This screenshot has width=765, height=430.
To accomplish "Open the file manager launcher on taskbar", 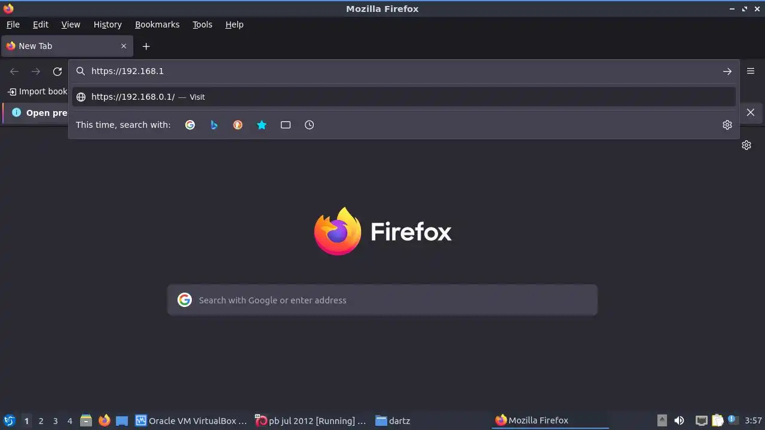I will [x=86, y=420].
